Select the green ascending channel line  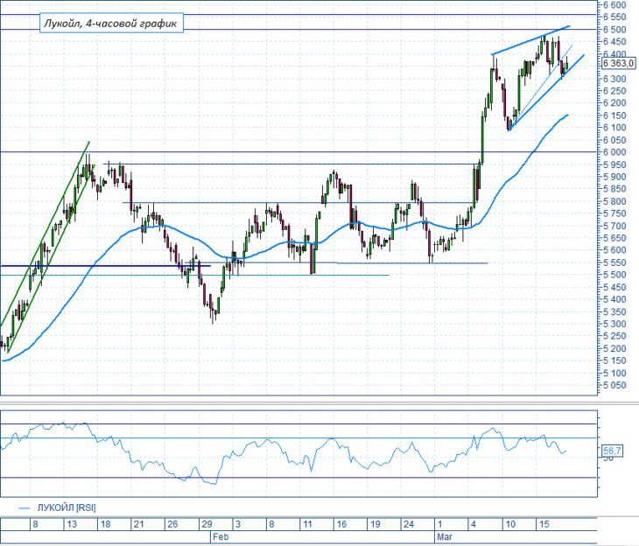(45, 234)
